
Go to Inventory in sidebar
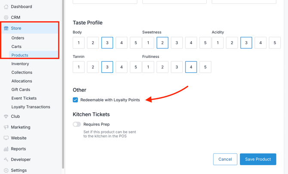[x=20, y=64]
